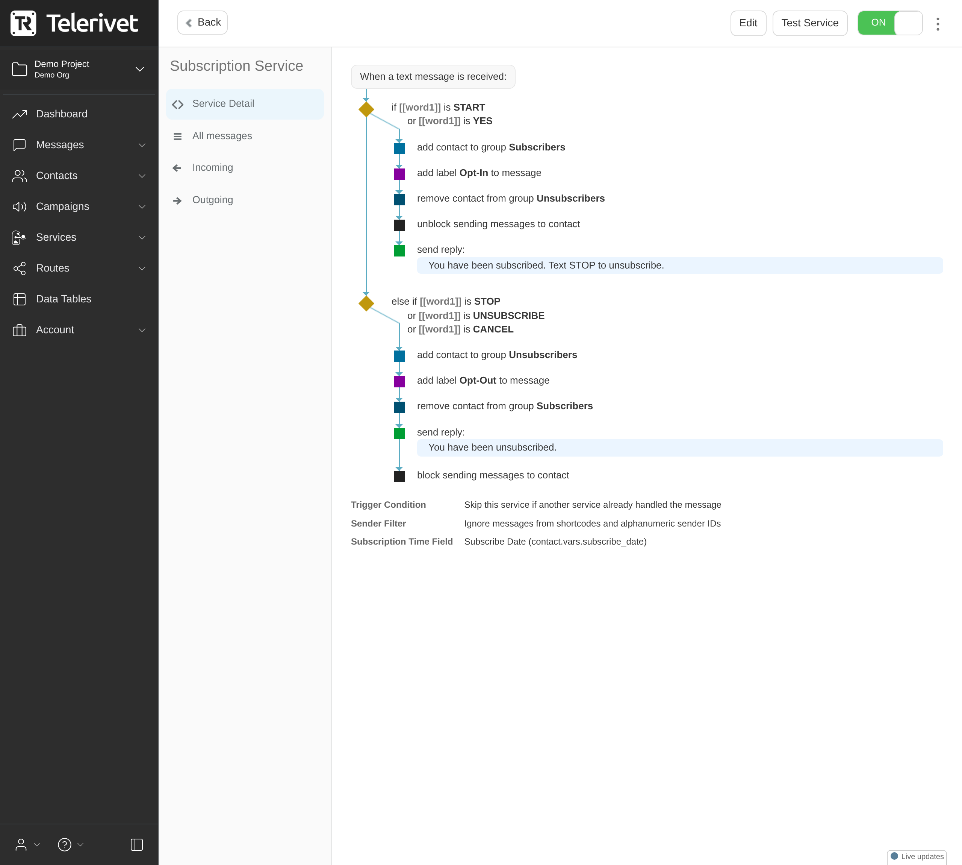
Task: Switch to Incoming messages tab
Action: 245,168
